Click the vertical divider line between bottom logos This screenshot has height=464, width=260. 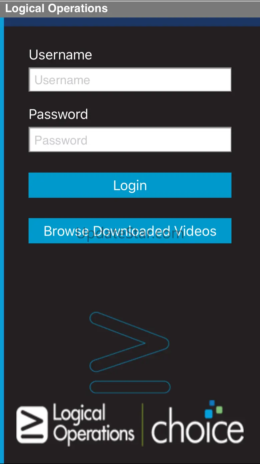coord(143,425)
